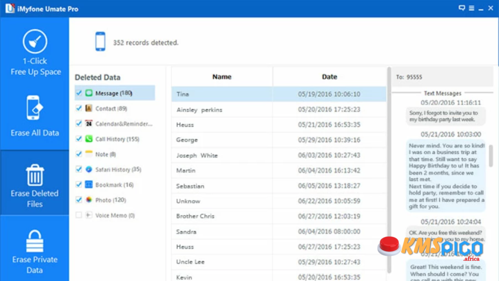The width and height of the screenshot is (499, 281).
Task: Select the Tina message row
Action: click(279, 94)
